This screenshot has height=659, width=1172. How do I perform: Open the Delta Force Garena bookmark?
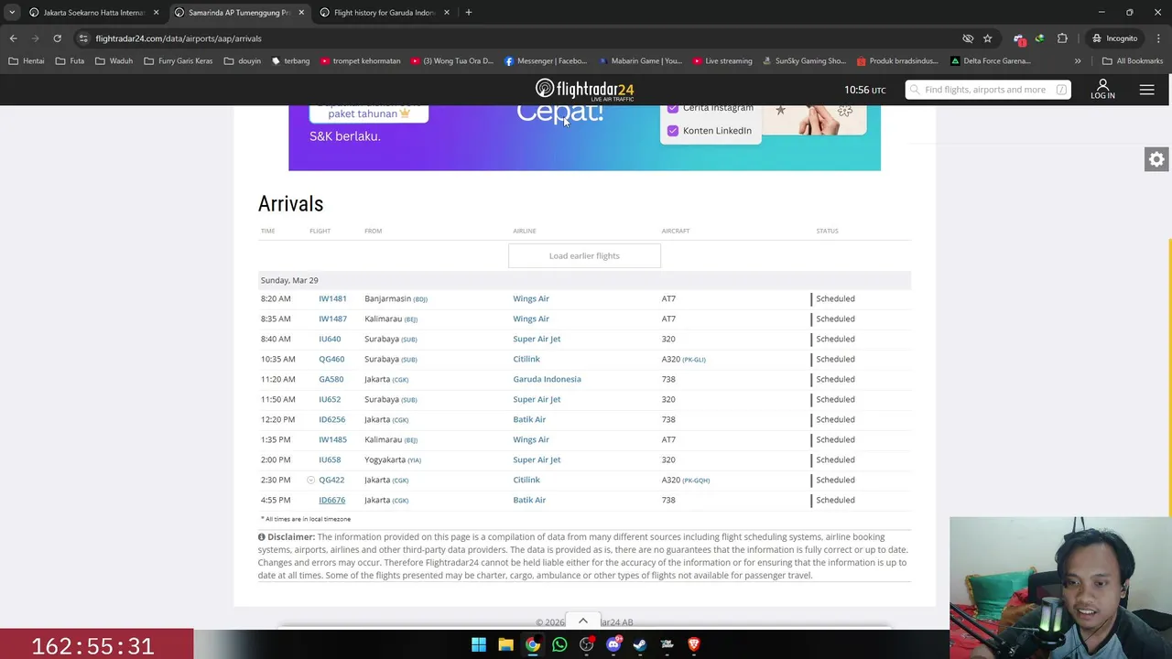coord(991,61)
